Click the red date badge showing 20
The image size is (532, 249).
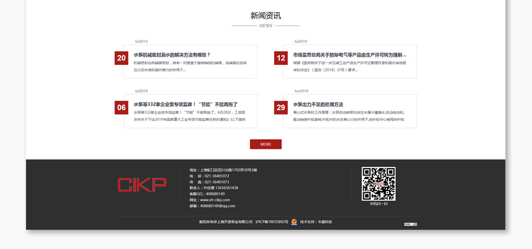pyautogui.click(x=121, y=58)
